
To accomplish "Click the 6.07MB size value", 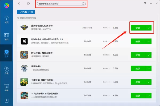I will click(87, 96).
